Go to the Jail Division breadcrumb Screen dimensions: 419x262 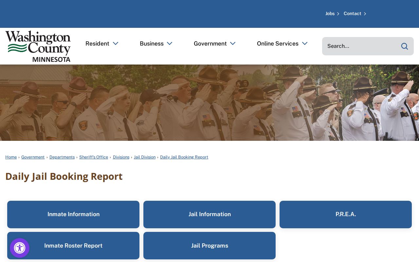point(145,157)
